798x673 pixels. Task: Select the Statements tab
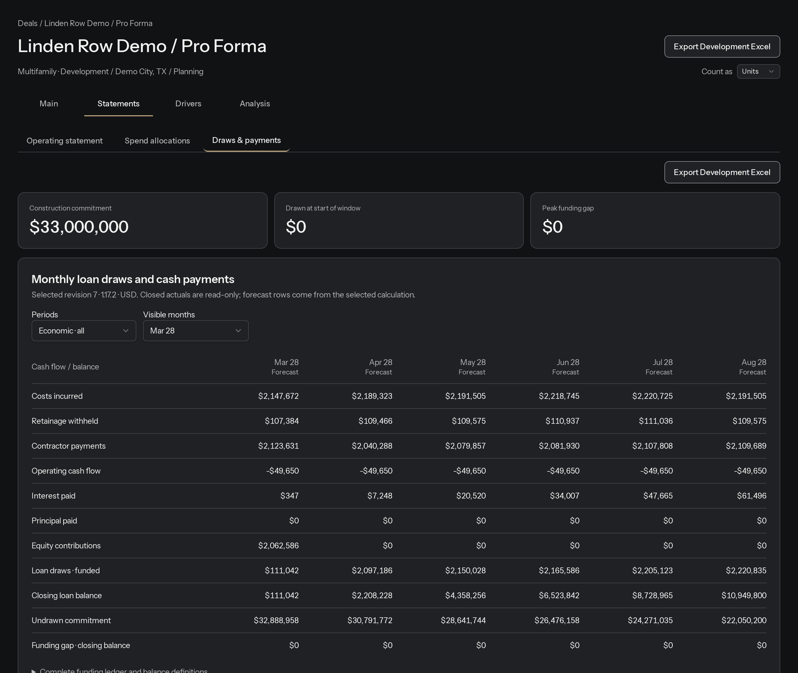(118, 104)
